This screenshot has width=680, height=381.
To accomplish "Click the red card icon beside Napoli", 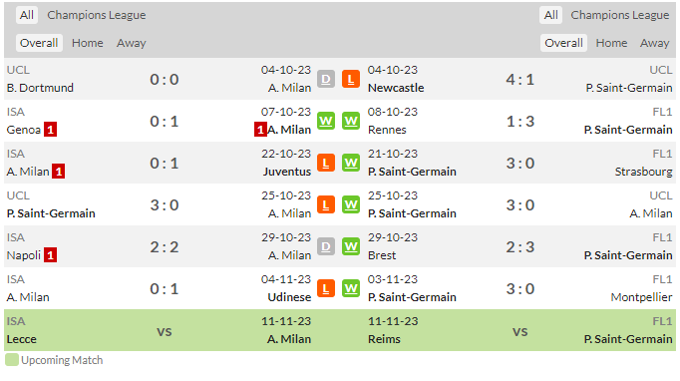I will coord(50,255).
